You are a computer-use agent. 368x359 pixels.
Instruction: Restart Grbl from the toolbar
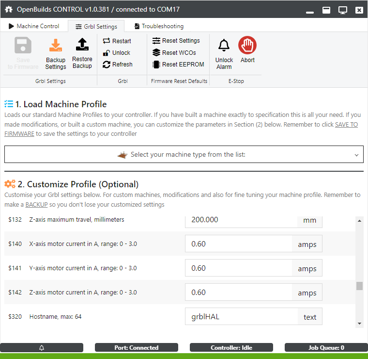click(117, 41)
